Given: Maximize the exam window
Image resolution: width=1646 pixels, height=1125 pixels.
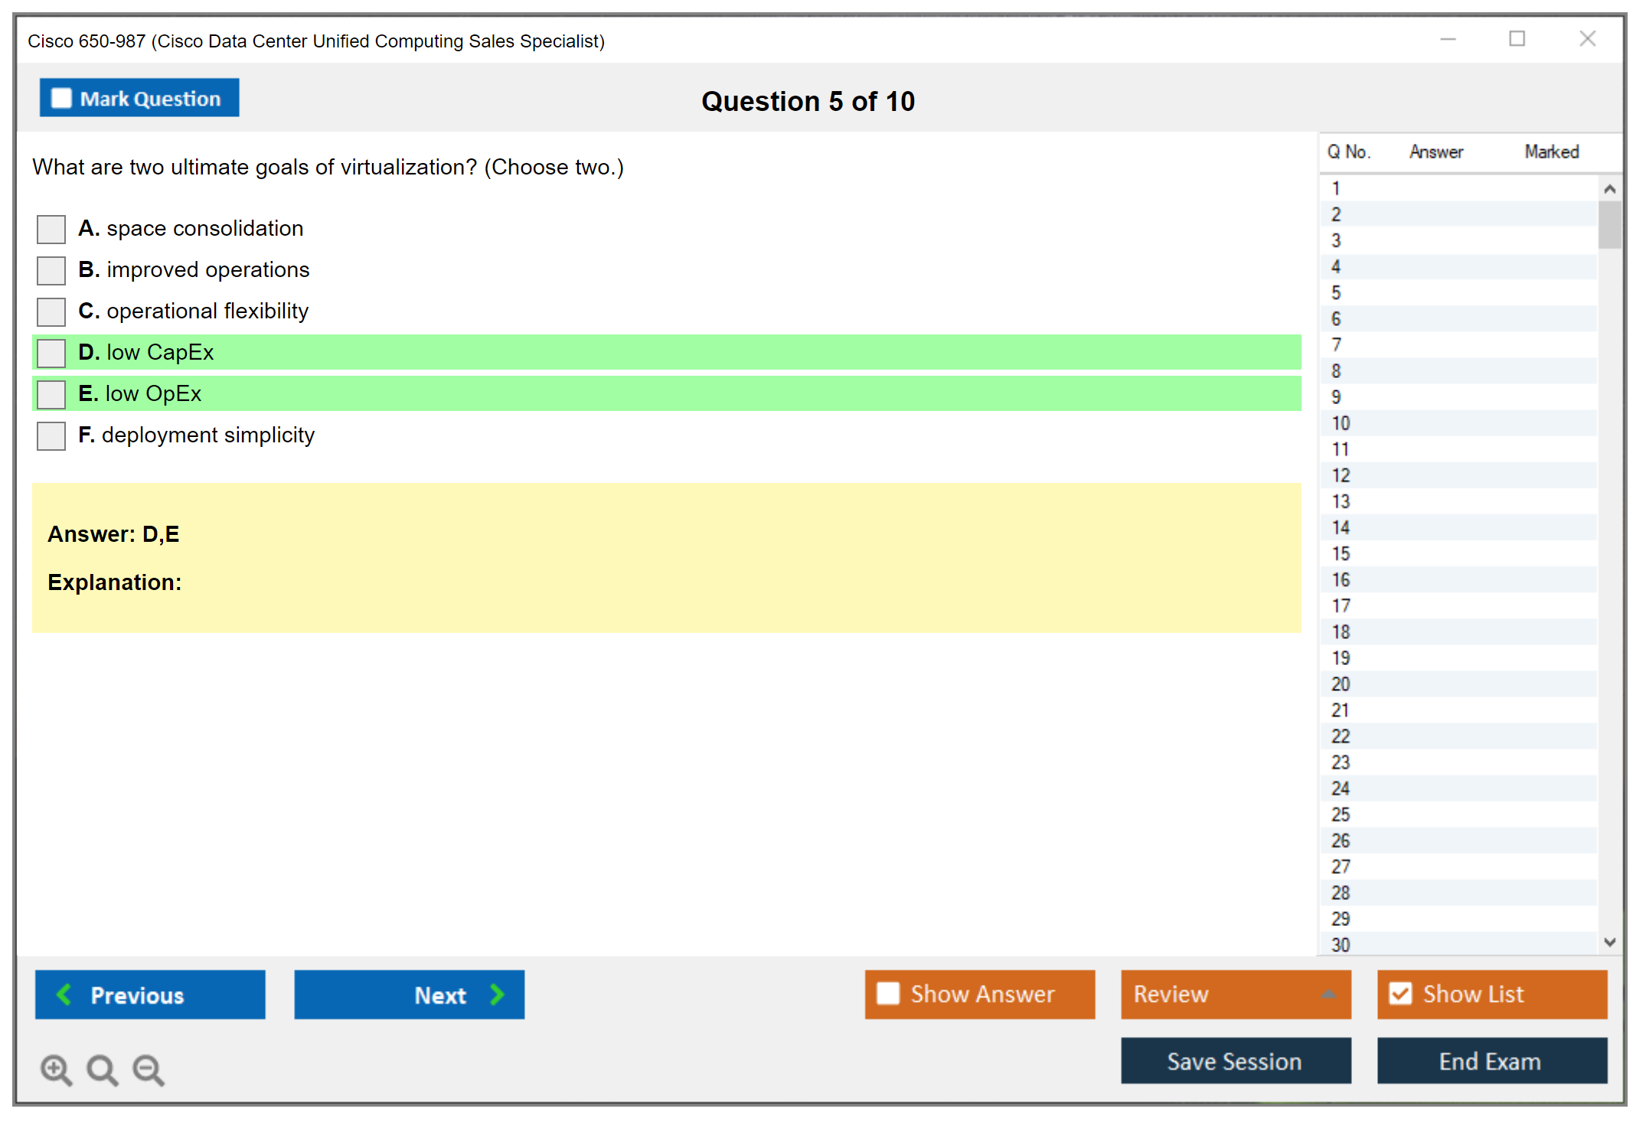Looking at the screenshot, I should tap(1517, 39).
